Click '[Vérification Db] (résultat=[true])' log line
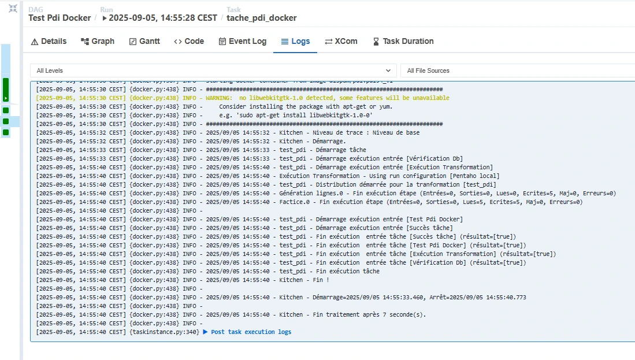This screenshot has height=360, width=635. click(x=281, y=263)
